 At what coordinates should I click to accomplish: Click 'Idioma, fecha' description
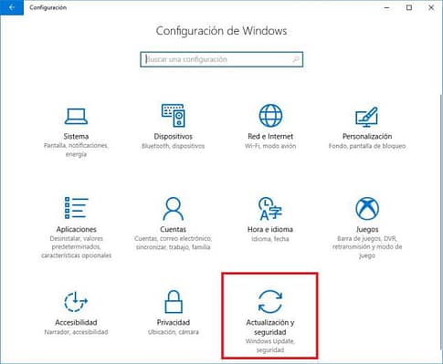[x=270, y=239]
